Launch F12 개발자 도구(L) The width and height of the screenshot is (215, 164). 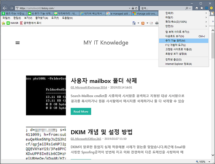point(184,45)
